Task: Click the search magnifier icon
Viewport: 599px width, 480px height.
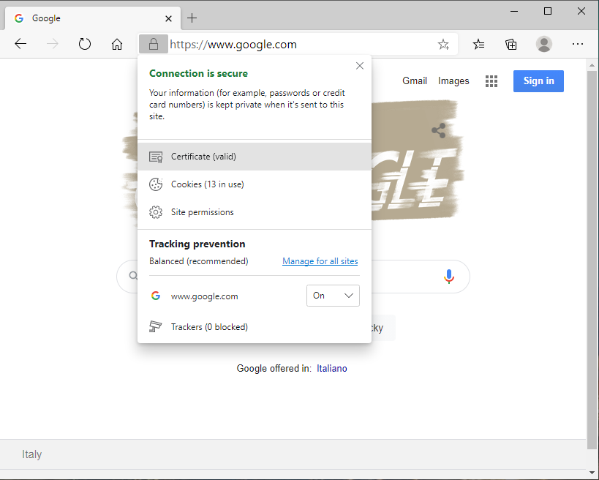Action: (133, 276)
